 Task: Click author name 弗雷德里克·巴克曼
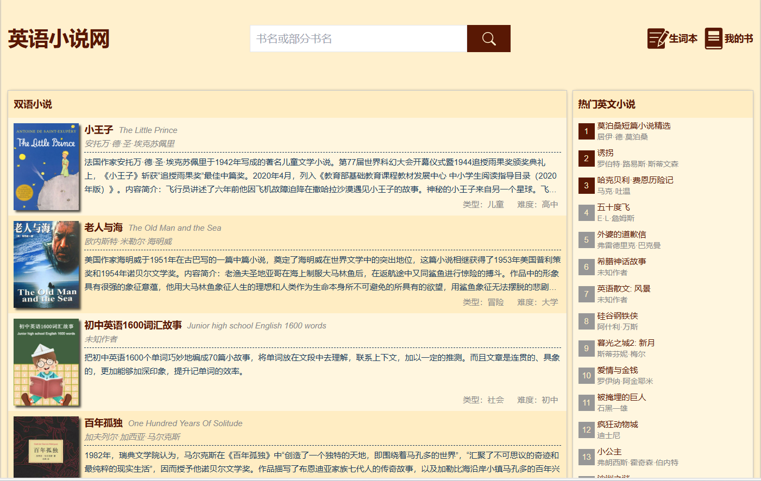click(629, 245)
